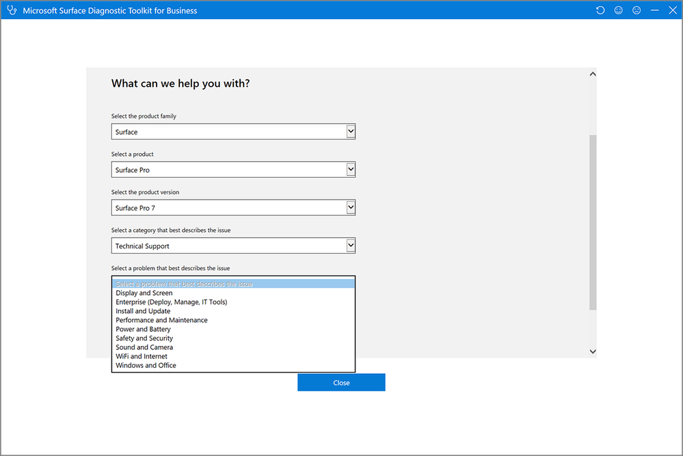The height and width of the screenshot is (456, 683).
Task: Expand the product dropdown showing Surface Pro
Action: pos(233,170)
